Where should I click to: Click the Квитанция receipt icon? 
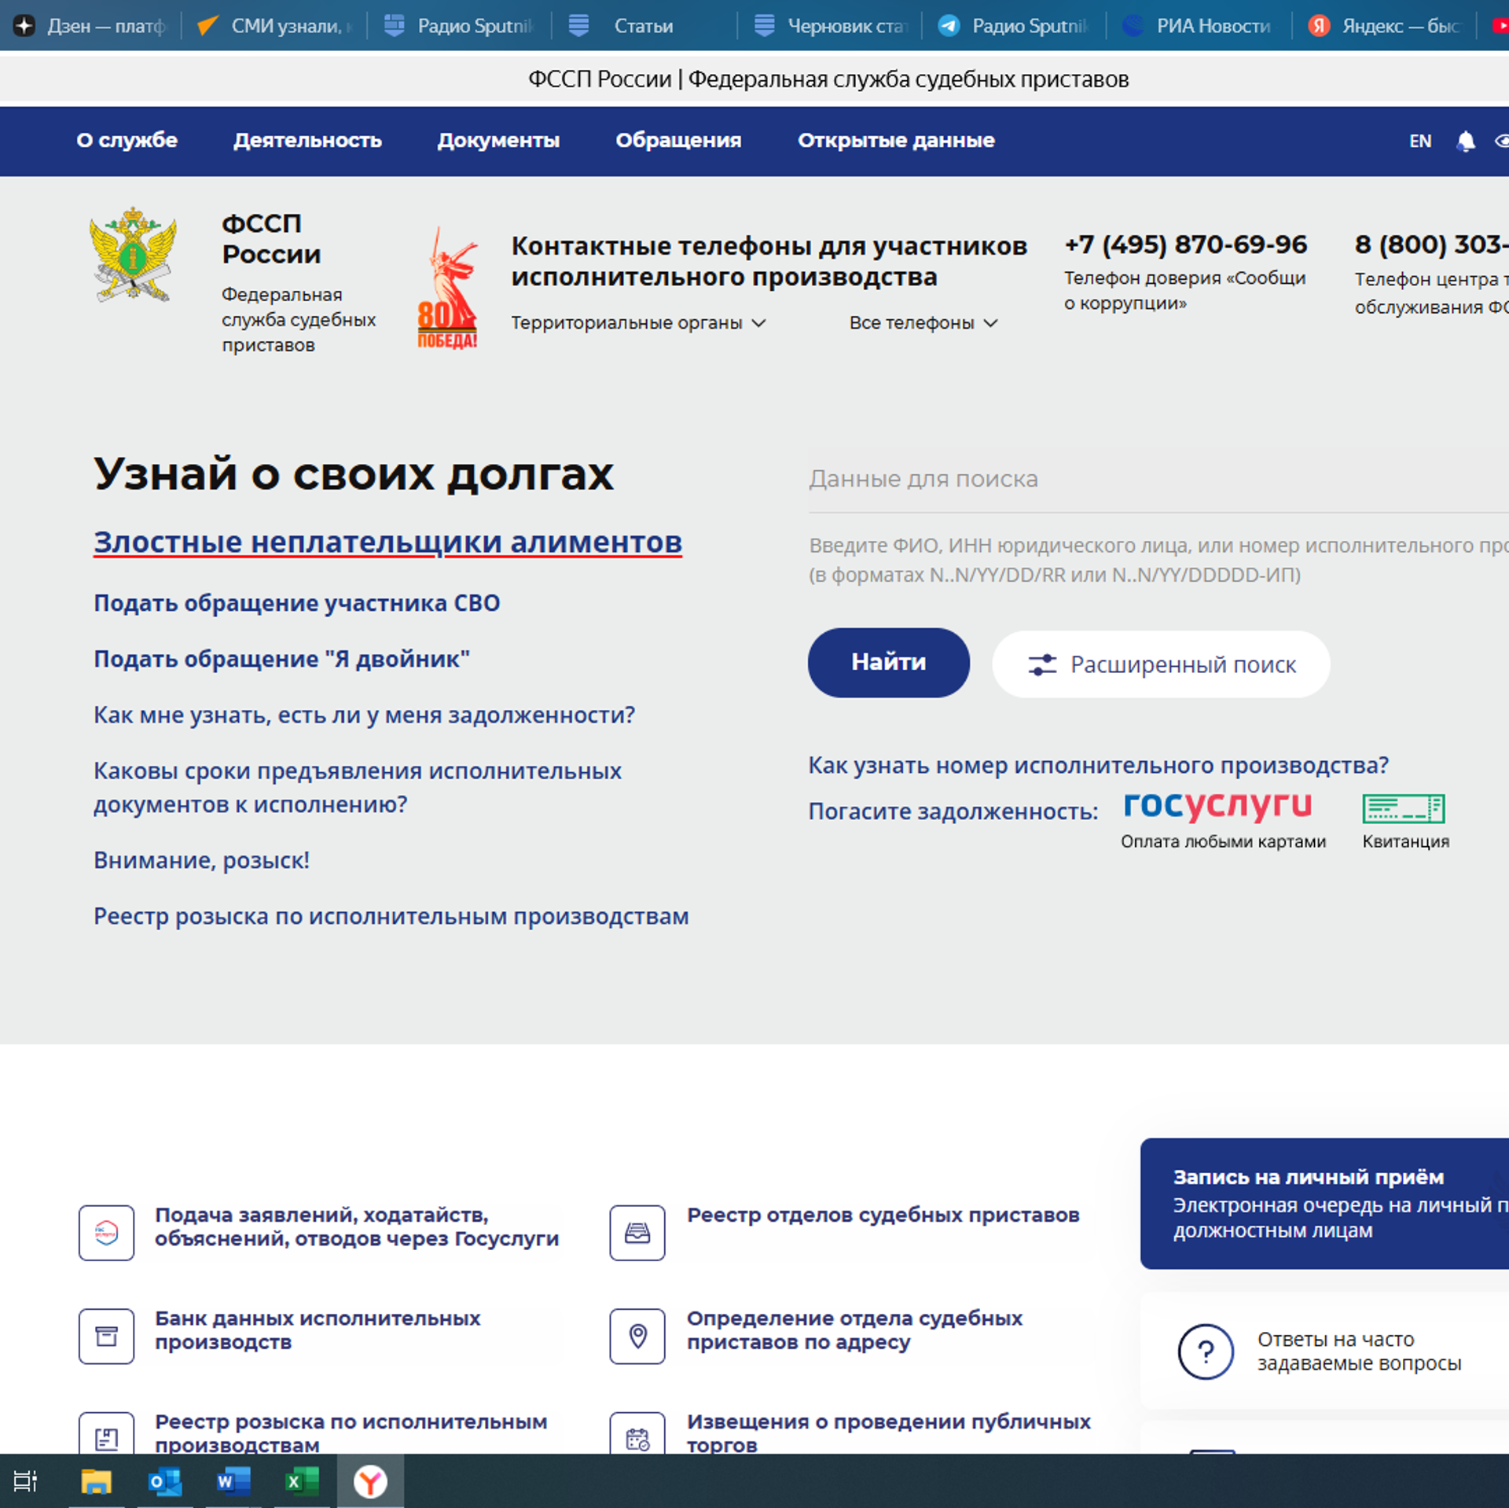pos(1404,808)
